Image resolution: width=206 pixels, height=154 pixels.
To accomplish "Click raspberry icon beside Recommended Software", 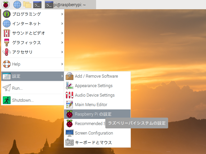I will point(70,124).
